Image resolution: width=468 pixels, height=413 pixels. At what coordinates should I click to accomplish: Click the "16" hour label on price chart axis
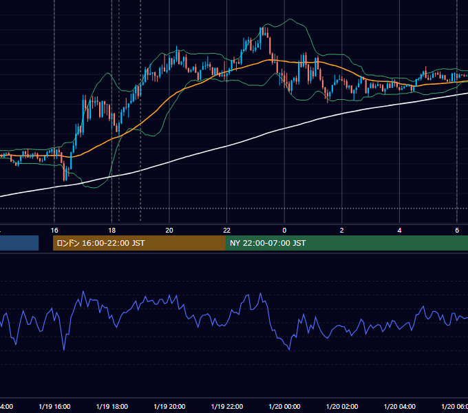(x=54, y=231)
